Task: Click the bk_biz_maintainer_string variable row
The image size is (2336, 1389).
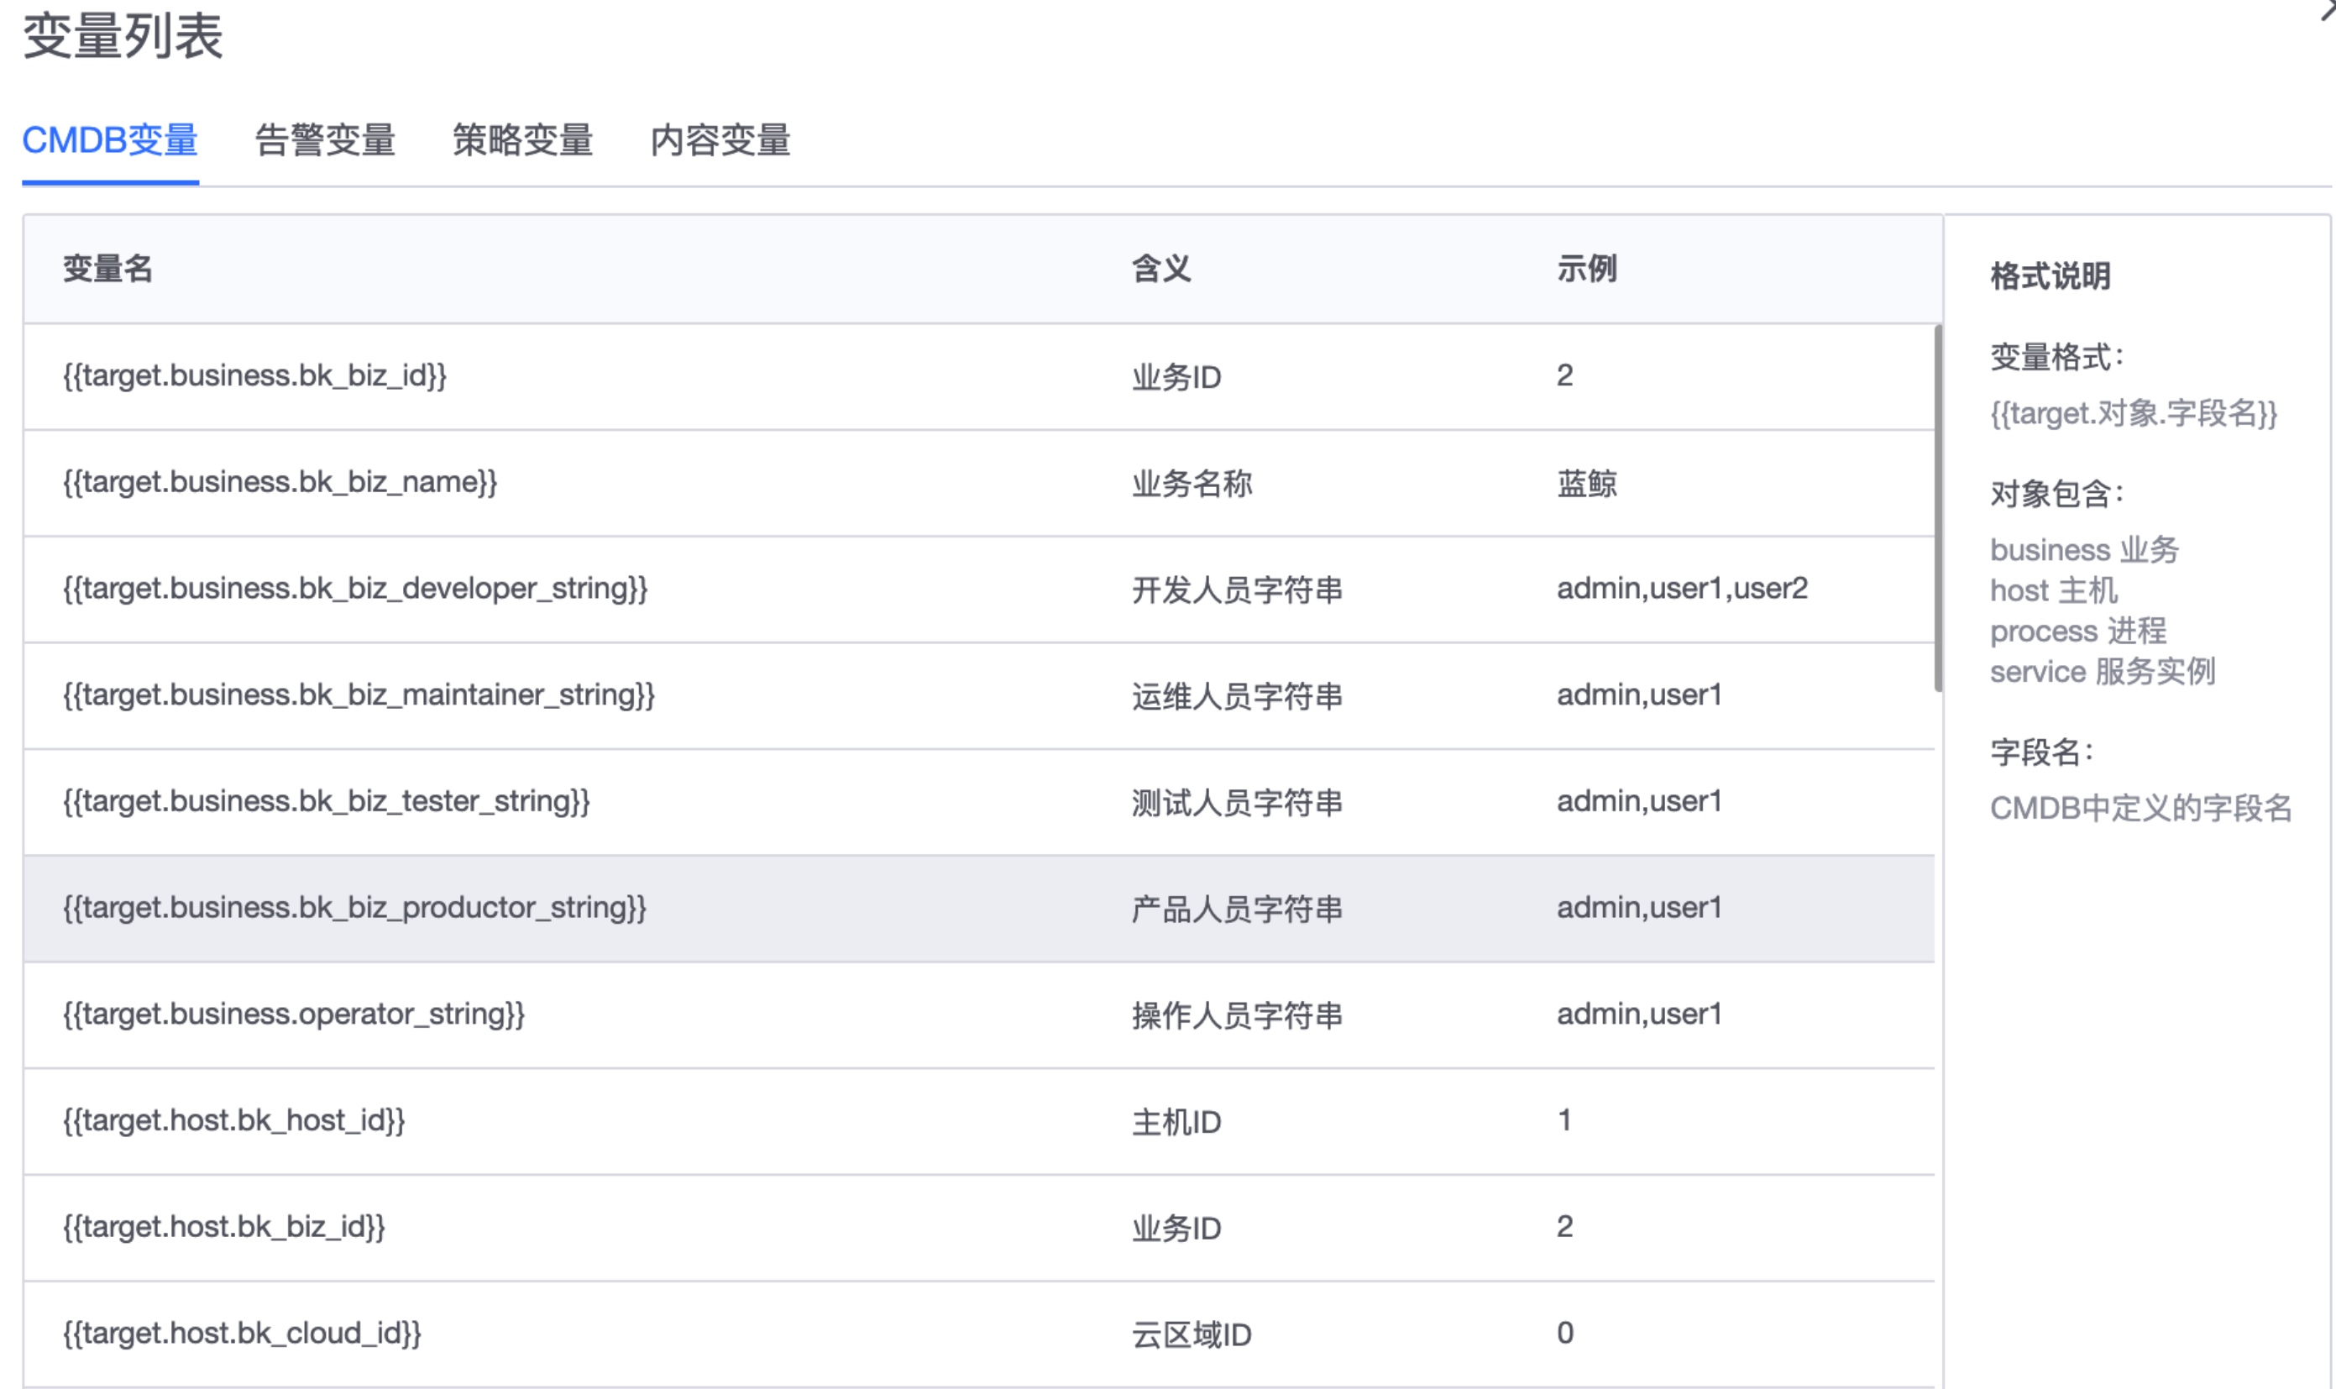Action: (359, 695)
